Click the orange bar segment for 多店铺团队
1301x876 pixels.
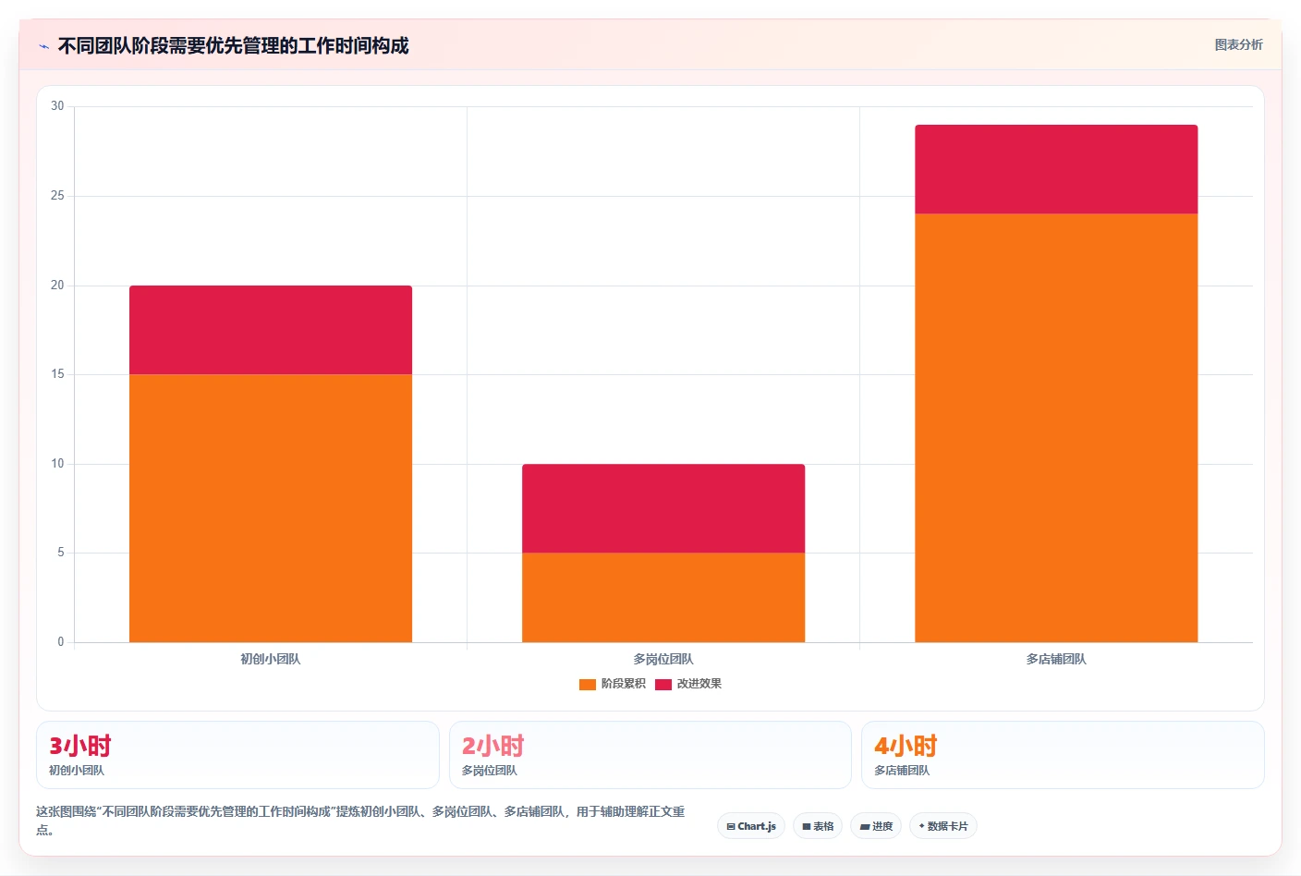(1056, 428)
